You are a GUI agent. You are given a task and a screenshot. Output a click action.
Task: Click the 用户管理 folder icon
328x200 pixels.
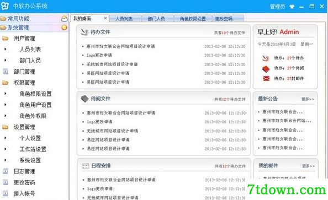tap(5, 38)
